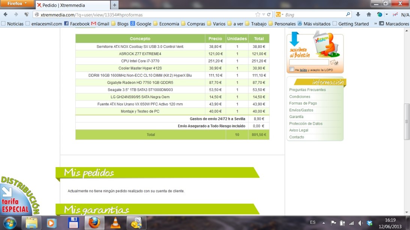The image size is (410, 230).
Task: Open the Marcadores bookmarks menu
Action: click(394, 24)
